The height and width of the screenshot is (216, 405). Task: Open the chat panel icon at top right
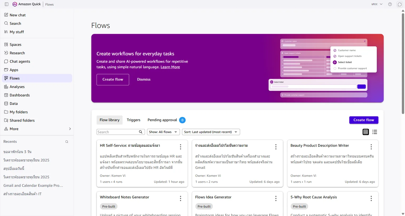400,4
